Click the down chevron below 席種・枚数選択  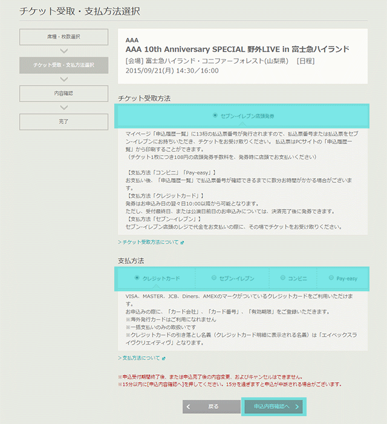tap(64, 51)
